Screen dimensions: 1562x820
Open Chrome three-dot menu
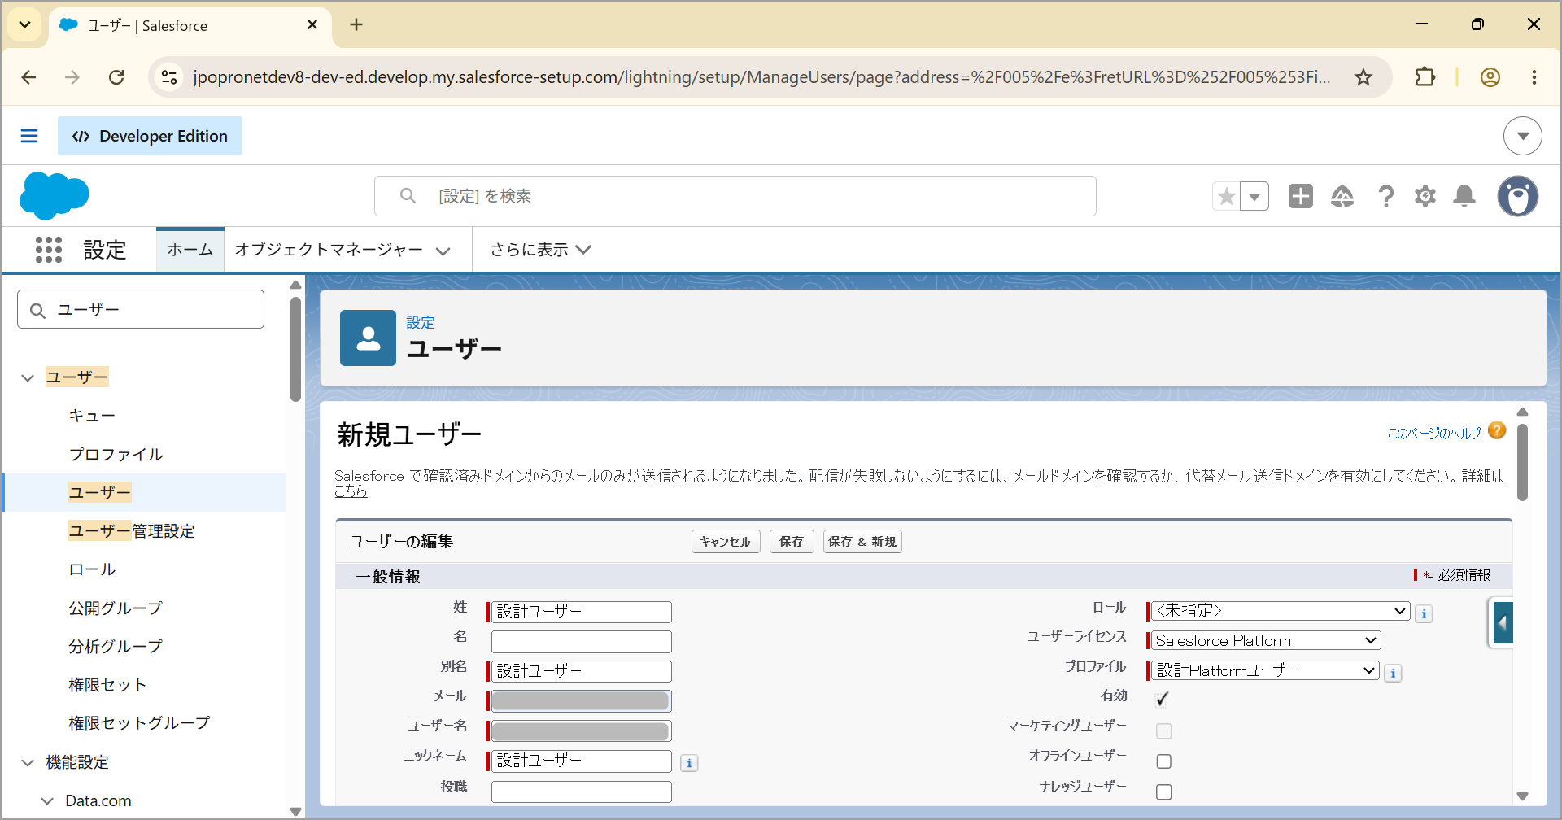click(1534, 77)
